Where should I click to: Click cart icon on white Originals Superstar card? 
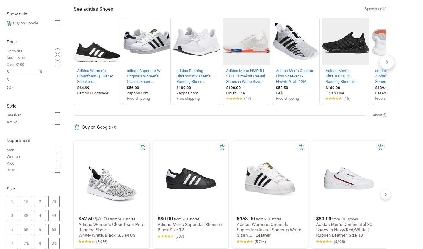(x=301, y=147)
